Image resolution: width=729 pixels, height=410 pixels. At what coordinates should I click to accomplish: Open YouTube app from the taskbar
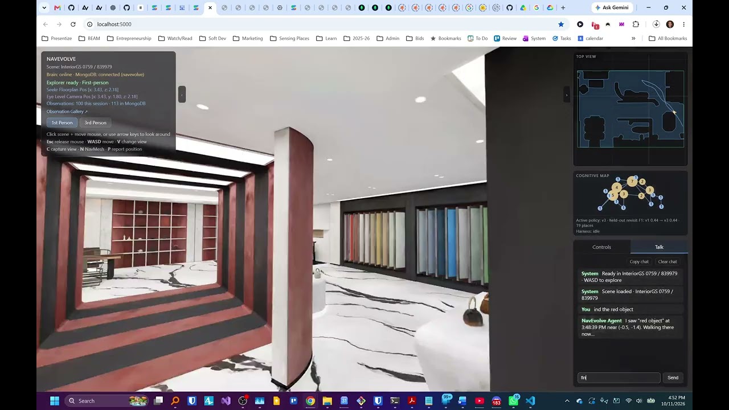pos(480,401)
